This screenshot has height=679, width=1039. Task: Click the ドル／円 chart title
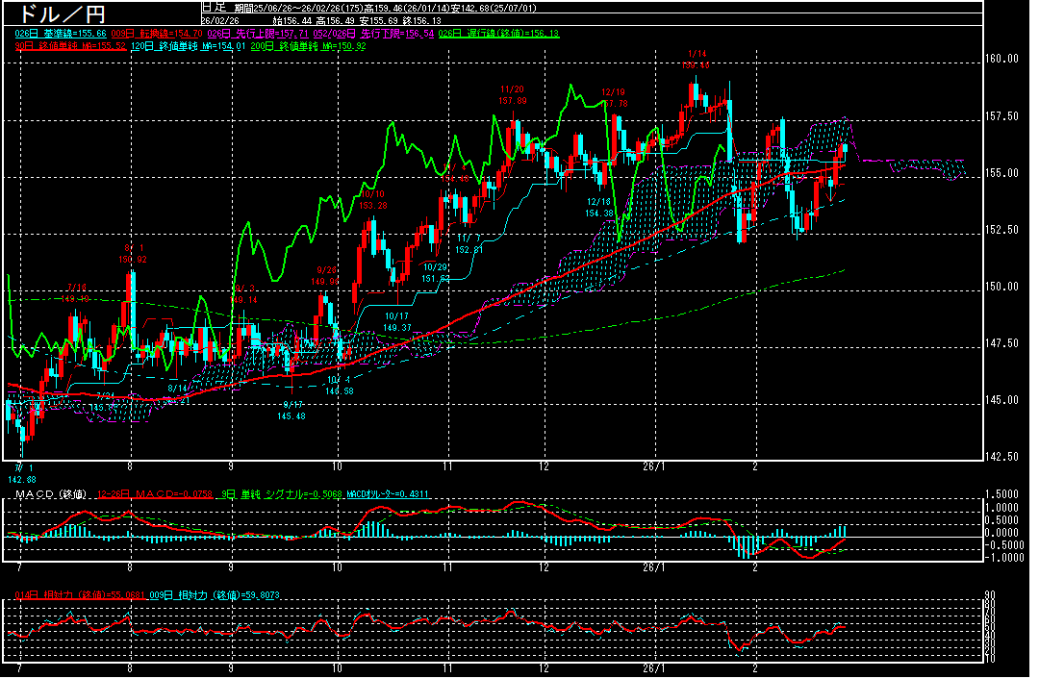pyautogui.click(x=54, y=14)
